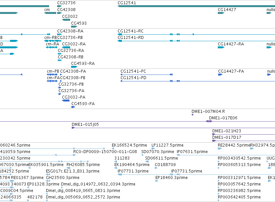Click protein cm-PB label
275x202 pixels.
point(53,71)
